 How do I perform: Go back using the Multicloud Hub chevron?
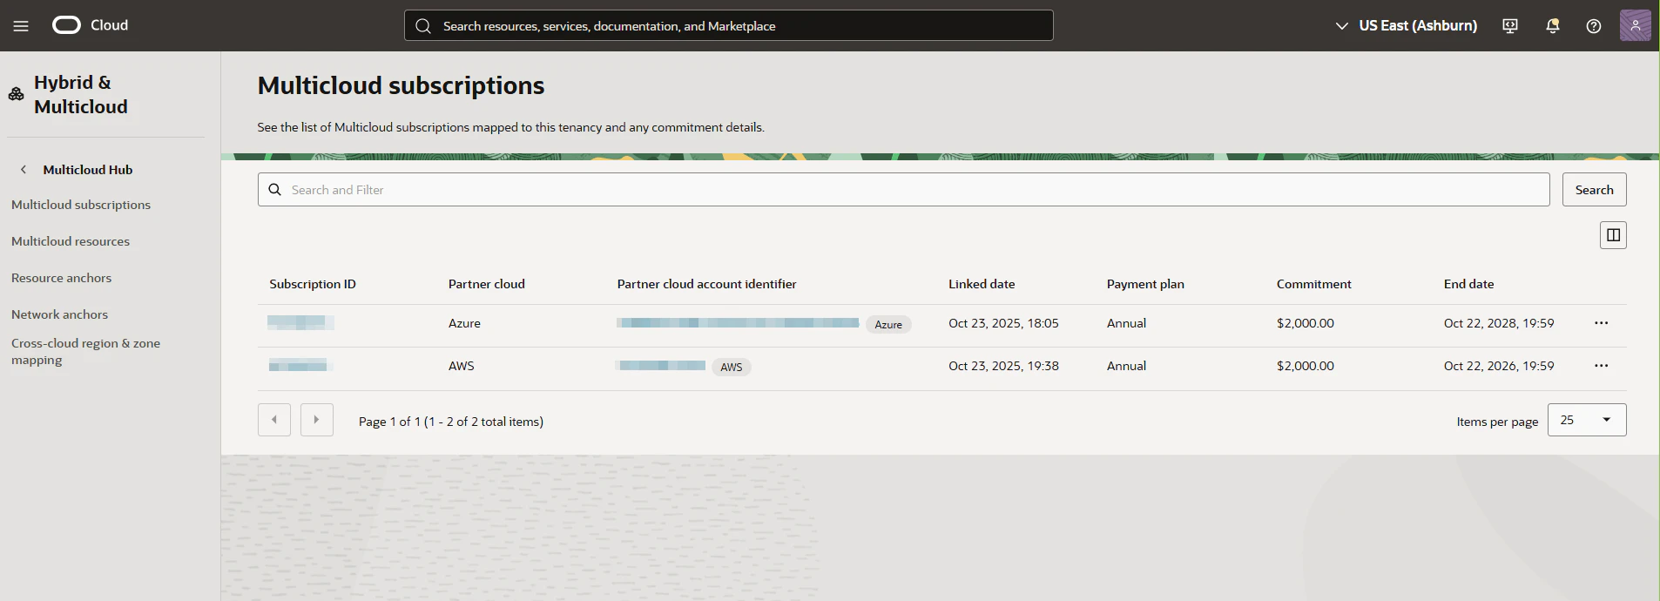coord(24,170)
